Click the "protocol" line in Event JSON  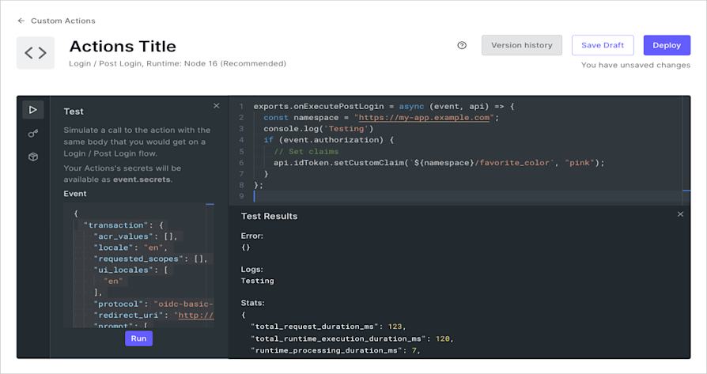[153, 304]
